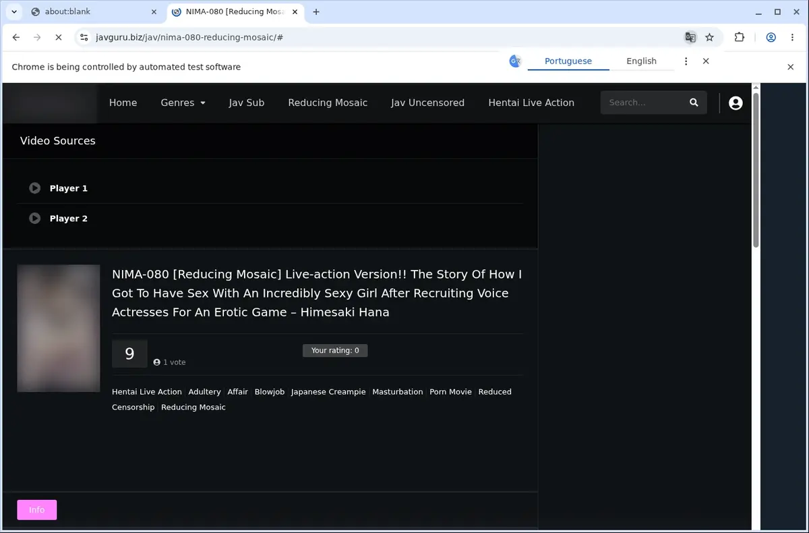This screenshot has height=533, width=809.
Task: Dismiss the automated test software infobar
Action: 791,67
